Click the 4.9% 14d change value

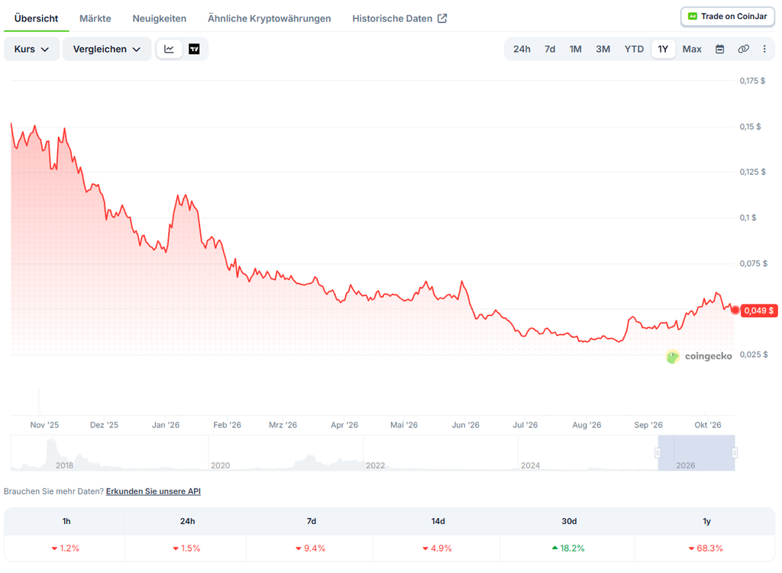[438, 548]
